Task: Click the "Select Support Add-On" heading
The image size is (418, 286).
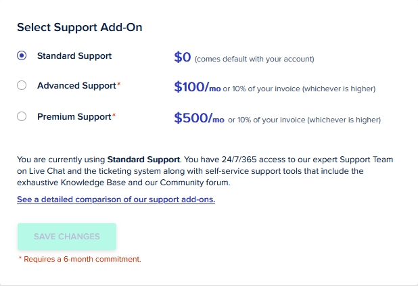Action: [79, 28]
